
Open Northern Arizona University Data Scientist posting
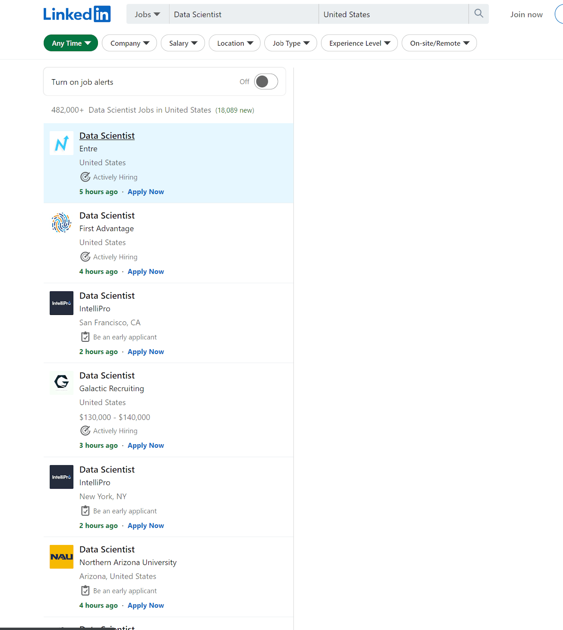tap(107, 550)
